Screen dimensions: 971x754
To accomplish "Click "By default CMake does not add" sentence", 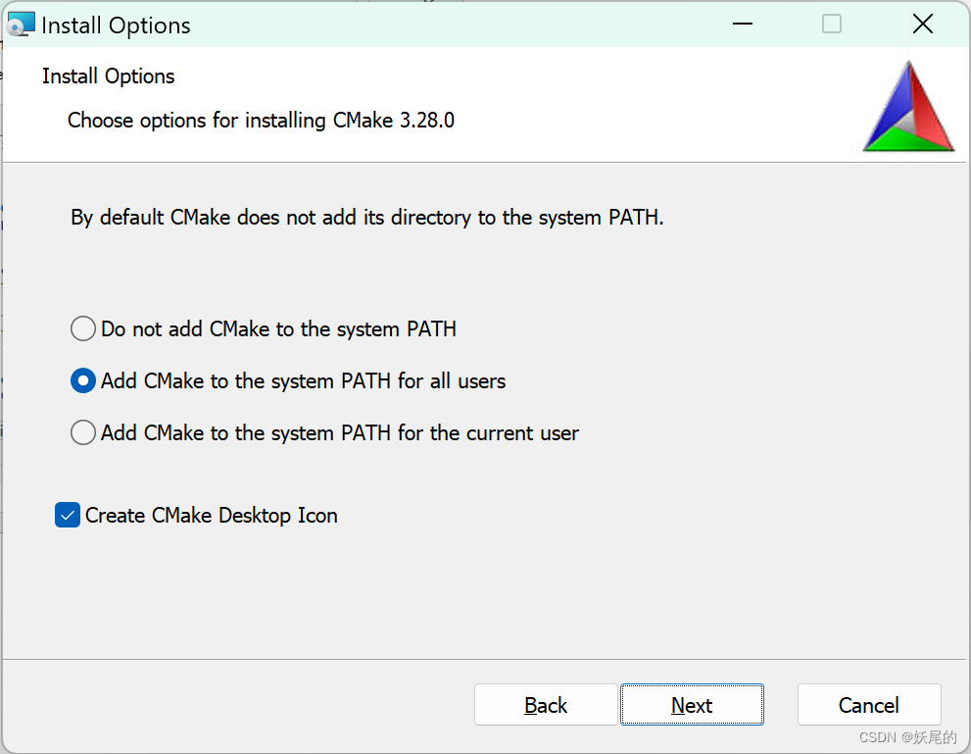I will [366, 218].
